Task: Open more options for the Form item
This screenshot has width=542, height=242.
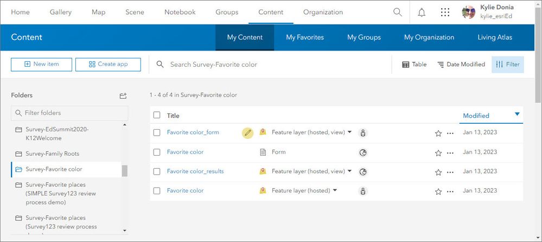Action: (450, 153)
